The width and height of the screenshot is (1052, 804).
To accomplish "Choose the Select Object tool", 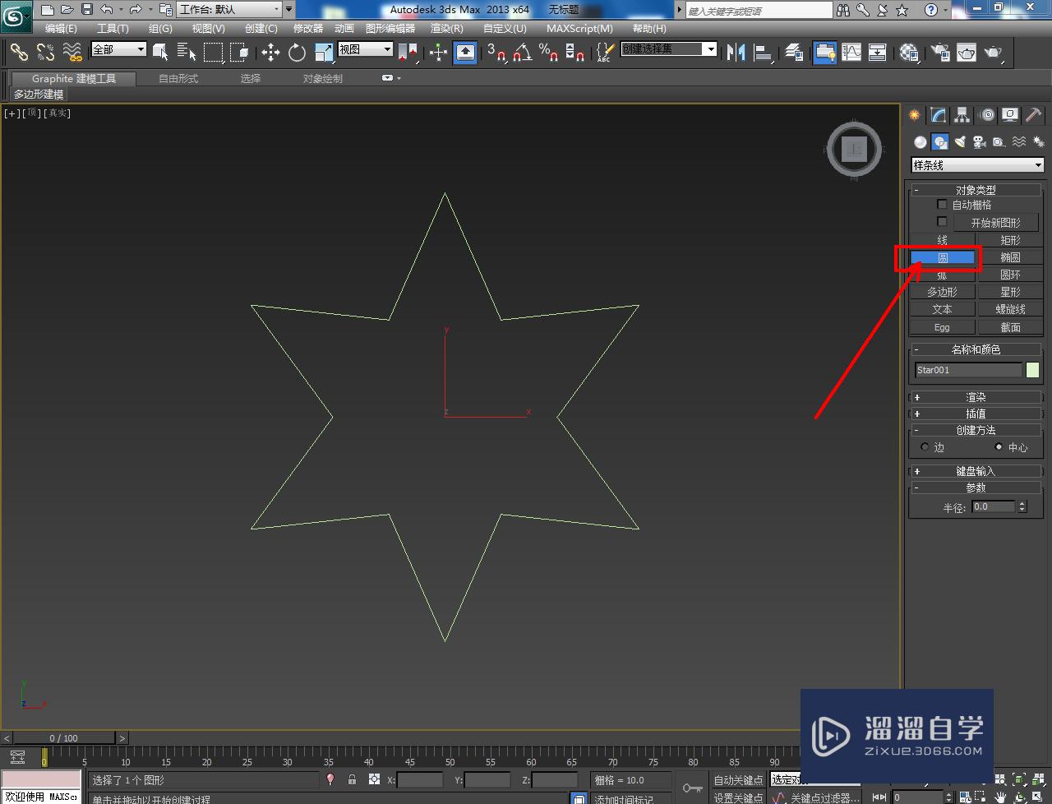I will pyautogui.click(x=160, y=52).
